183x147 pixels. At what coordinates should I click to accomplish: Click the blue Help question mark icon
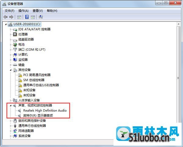(x=27, y=17)
